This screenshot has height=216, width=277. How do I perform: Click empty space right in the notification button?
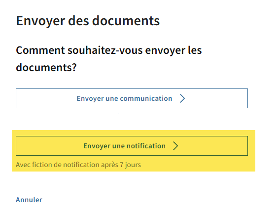pos(213,146)
